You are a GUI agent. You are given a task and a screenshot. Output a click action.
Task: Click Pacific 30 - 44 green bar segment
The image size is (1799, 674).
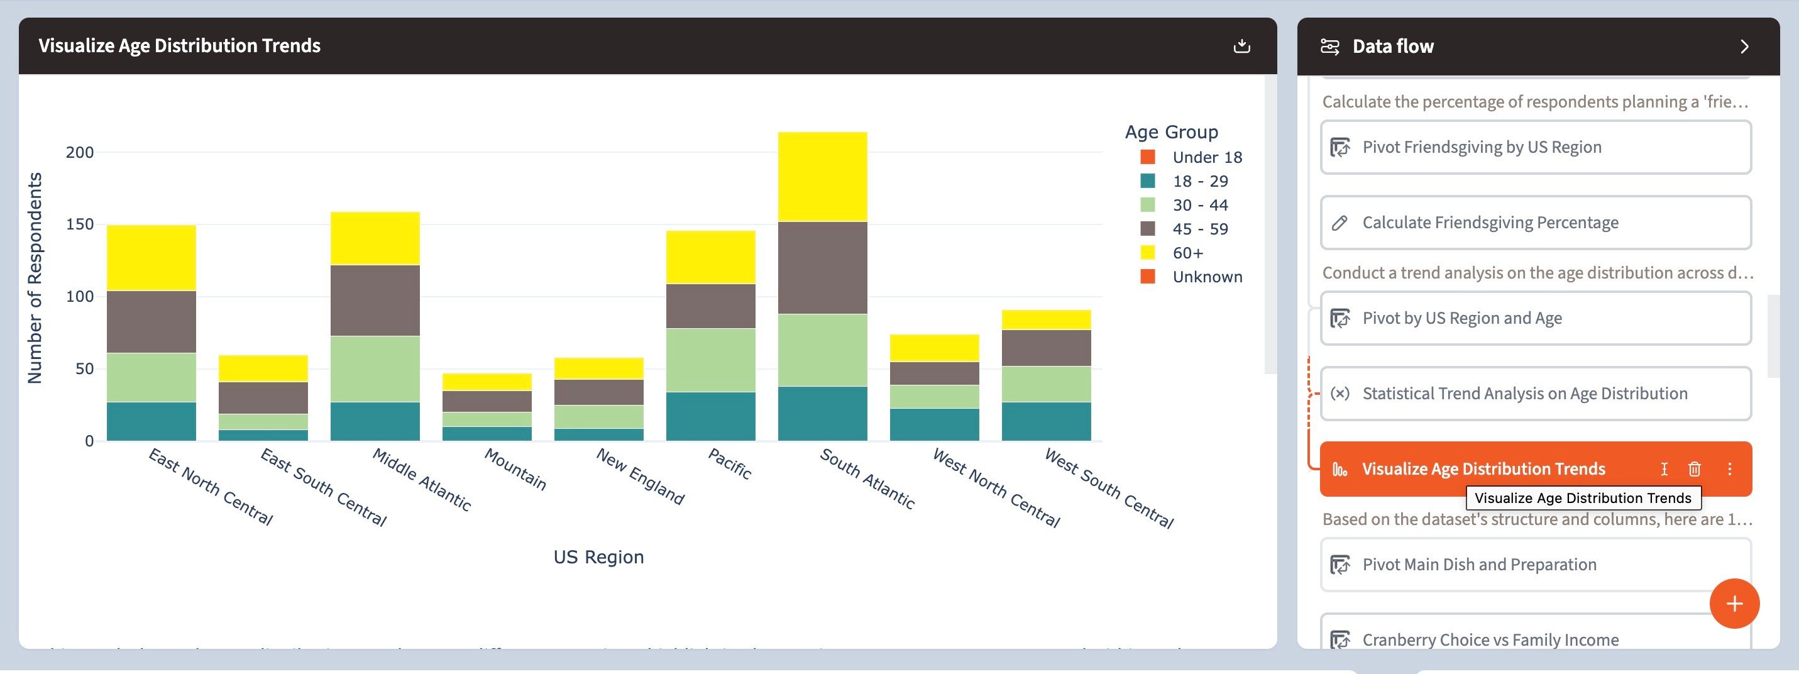coord(711,360)
